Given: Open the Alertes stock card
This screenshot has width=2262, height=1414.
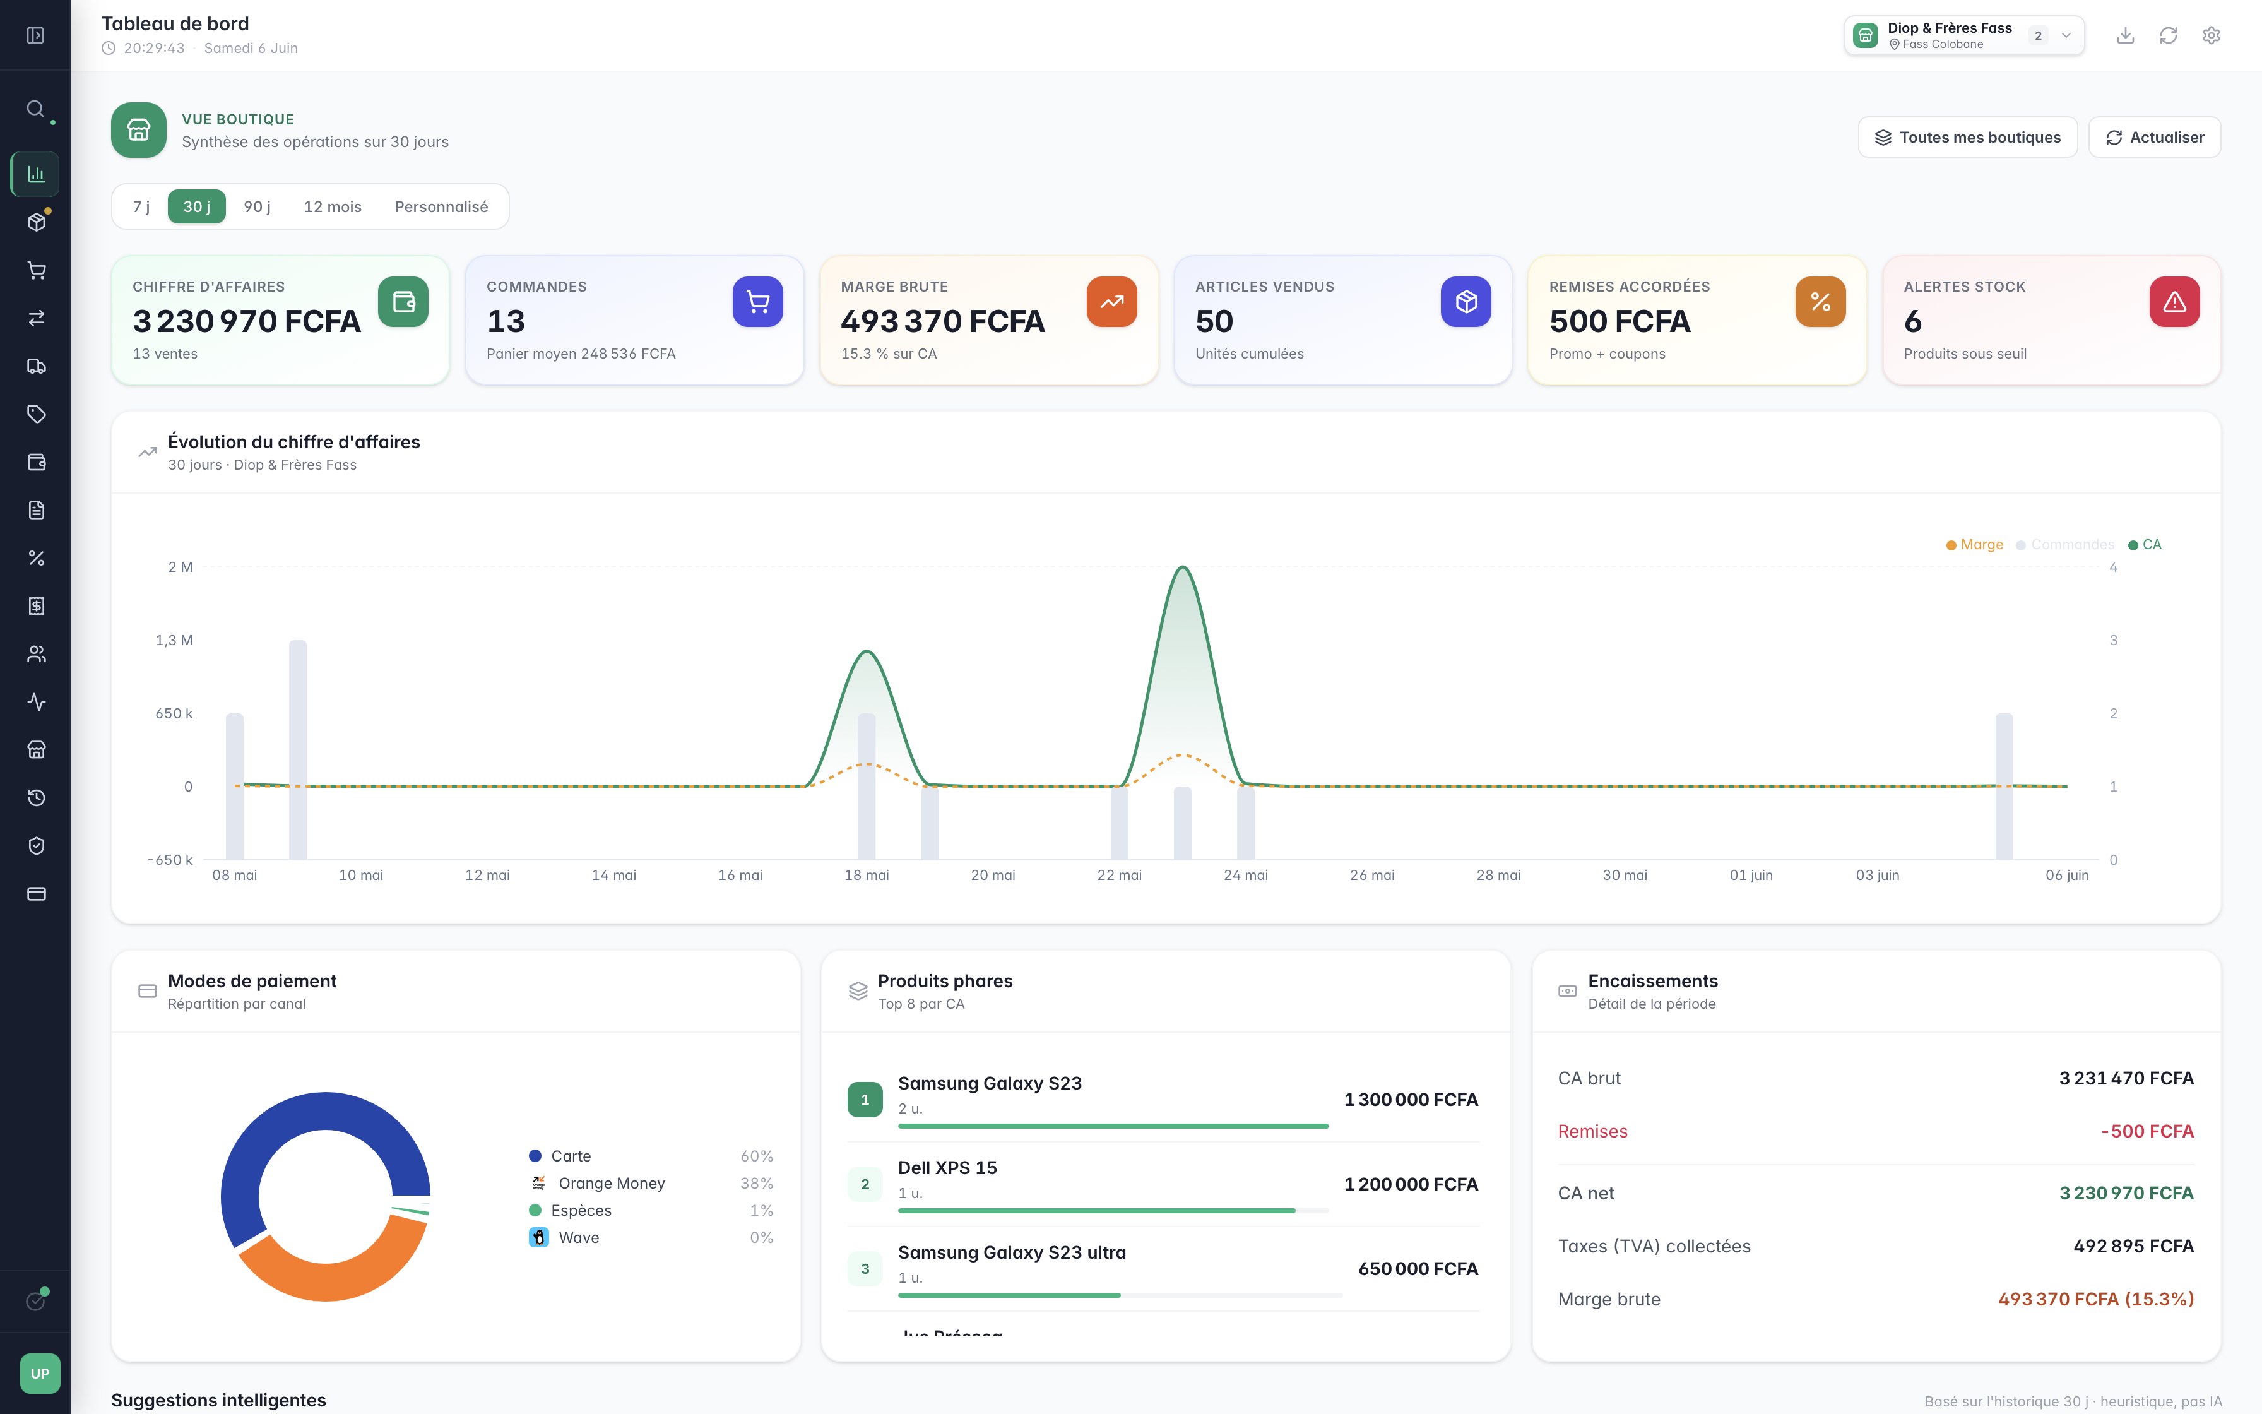Looking at the screenshot, I should coord(2052,320).
